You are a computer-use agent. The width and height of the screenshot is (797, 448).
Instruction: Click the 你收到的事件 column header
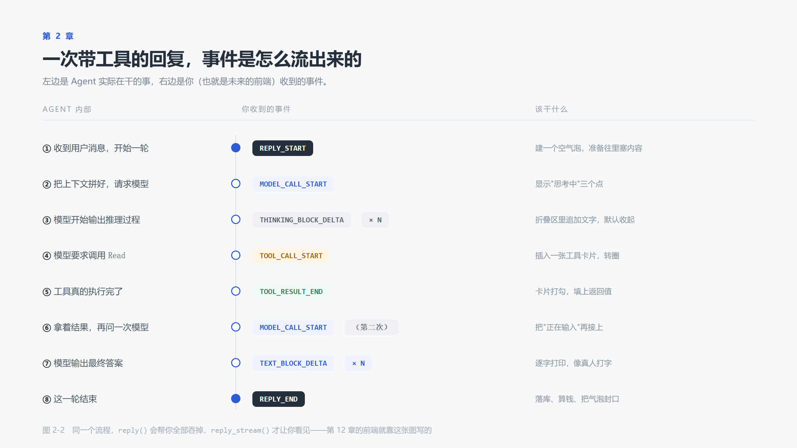(x=266, y=109)
